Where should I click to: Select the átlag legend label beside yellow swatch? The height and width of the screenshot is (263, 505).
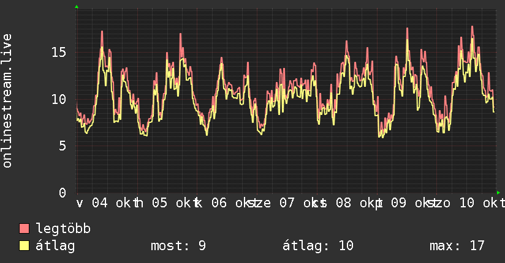pos(55,246)
